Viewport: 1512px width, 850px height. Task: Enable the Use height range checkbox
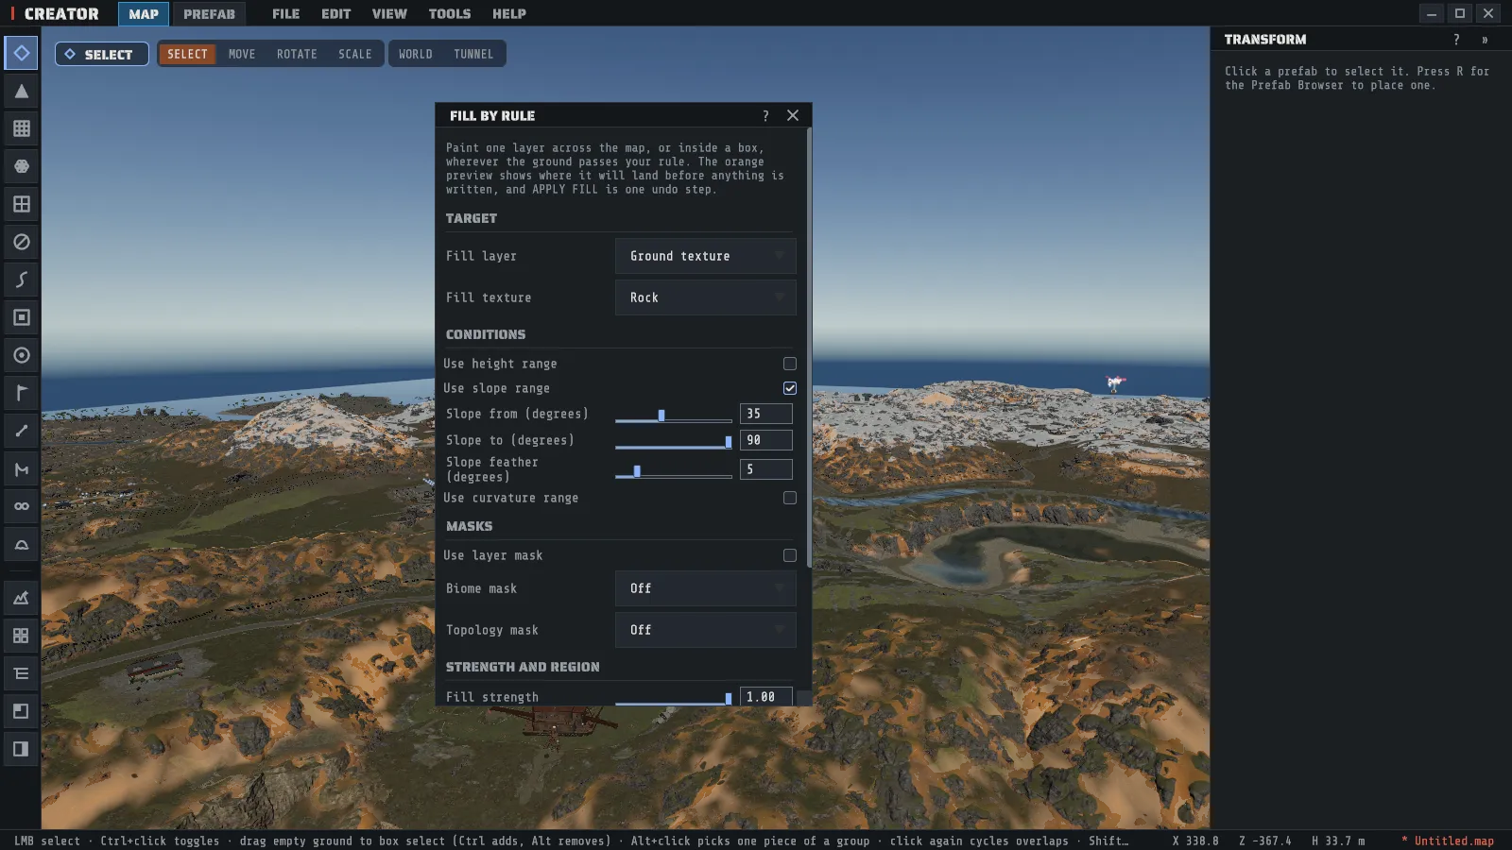point(790,364)
